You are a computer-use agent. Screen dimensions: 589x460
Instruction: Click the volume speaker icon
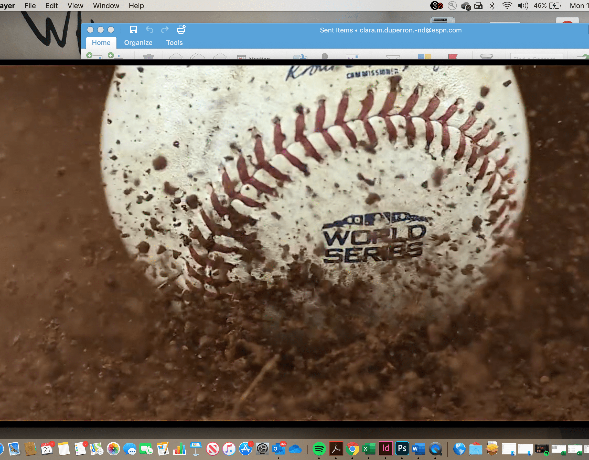[x=523, y=6]
